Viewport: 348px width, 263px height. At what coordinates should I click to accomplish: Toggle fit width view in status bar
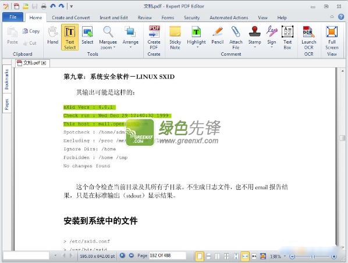coord(245,257)
